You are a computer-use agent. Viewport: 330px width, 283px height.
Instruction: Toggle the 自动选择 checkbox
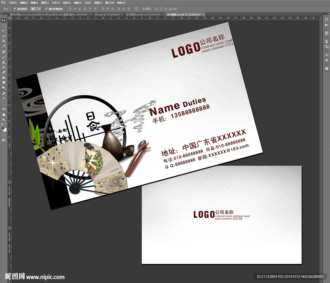(15, 9)
